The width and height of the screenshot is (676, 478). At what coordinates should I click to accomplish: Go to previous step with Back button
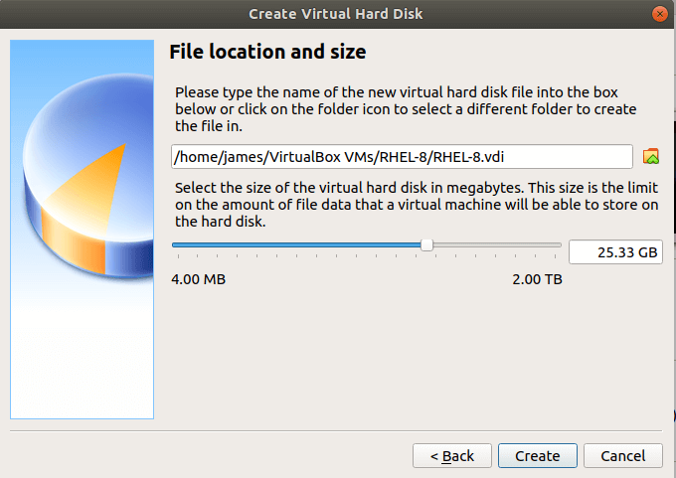(452, 455)
